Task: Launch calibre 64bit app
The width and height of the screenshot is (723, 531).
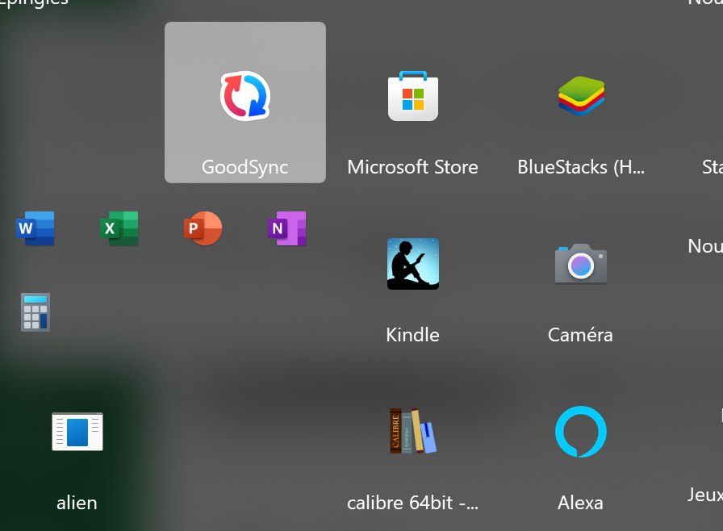Action: (412, 431)
